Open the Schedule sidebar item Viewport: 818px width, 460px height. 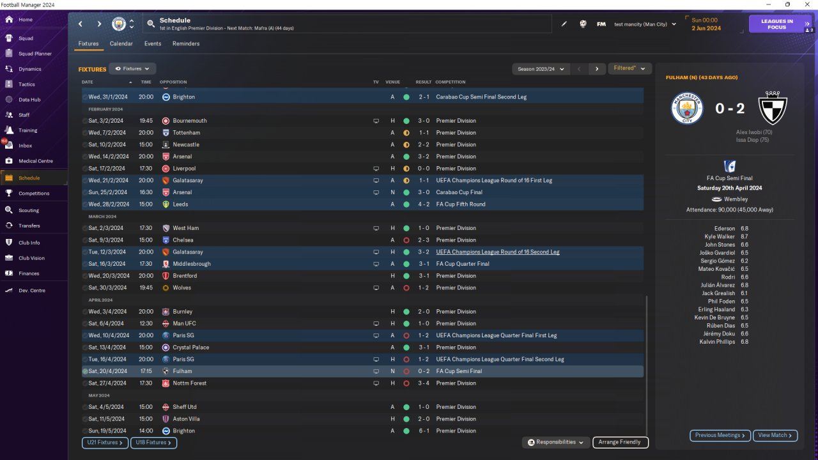(33, 178)
